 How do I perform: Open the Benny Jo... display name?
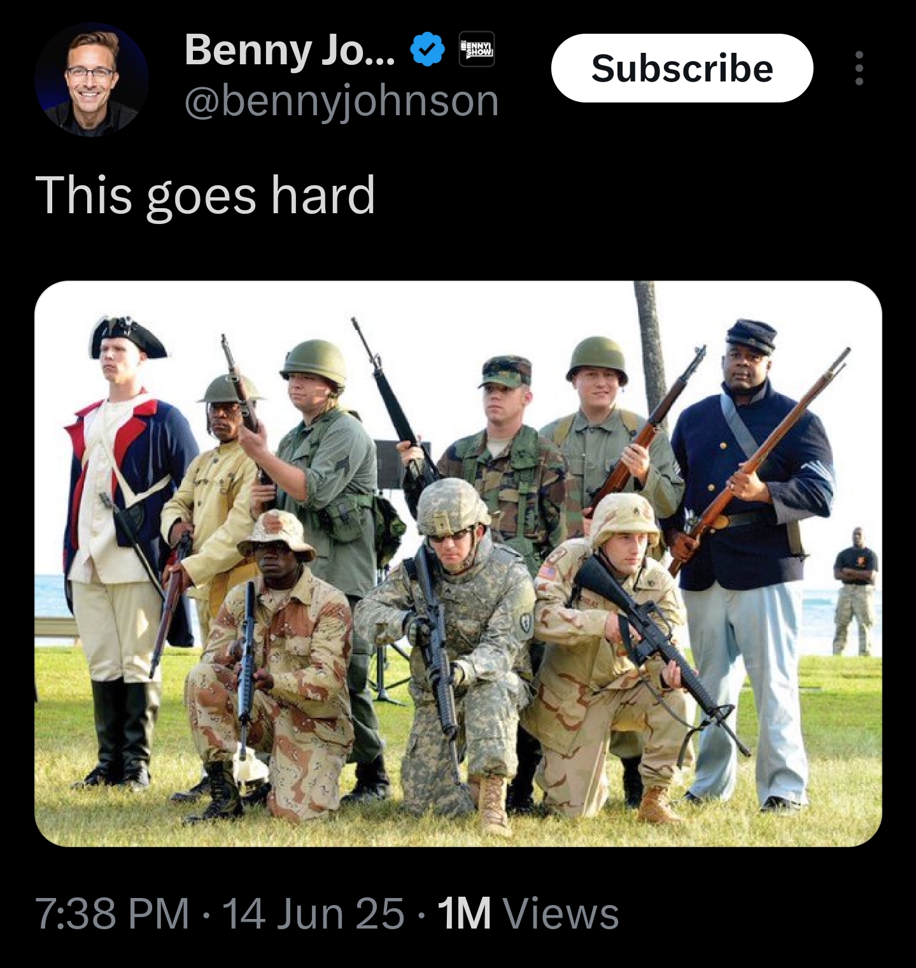point(290,50)
